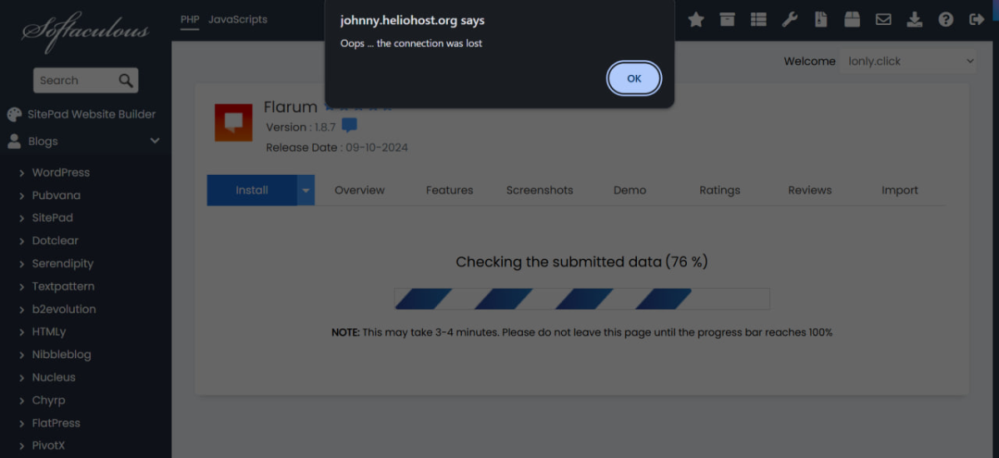This screenshot has width=999, height=458.
Task: Open SitePad Website Builder link
Action: (93, 114)
